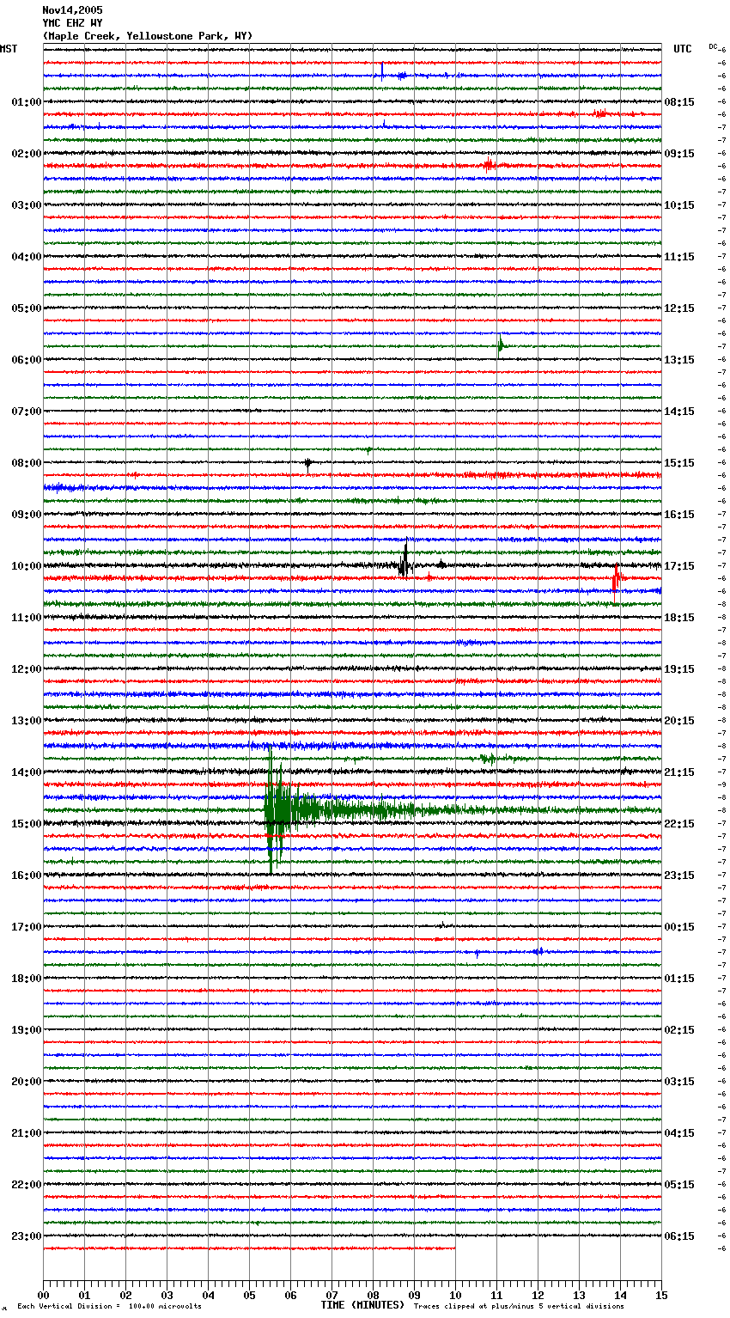Click the blue spike near minute 8 at top

click(382, 72)
